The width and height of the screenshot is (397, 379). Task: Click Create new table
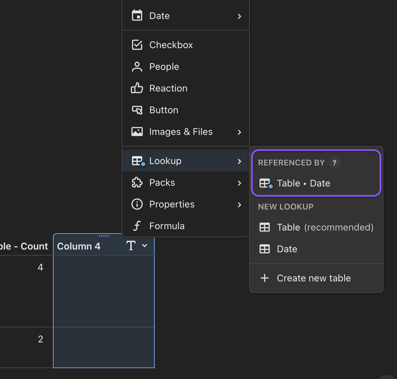tap(314, 278)
